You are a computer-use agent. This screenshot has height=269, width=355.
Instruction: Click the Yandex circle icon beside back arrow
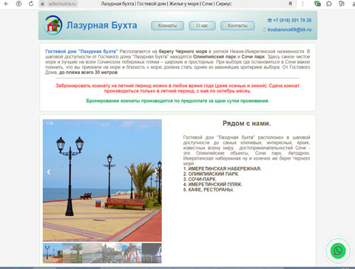[x=18, y=4]
